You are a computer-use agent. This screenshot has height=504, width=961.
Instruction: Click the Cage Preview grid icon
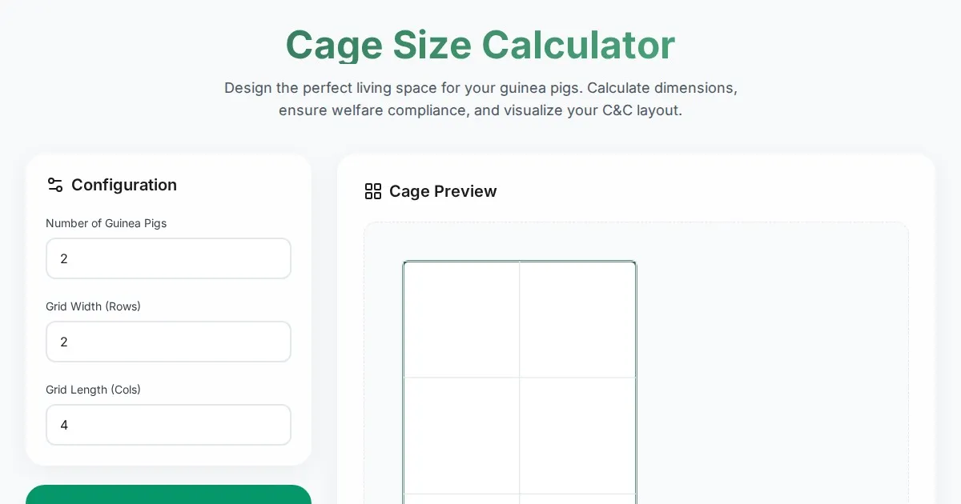point(373,191)
